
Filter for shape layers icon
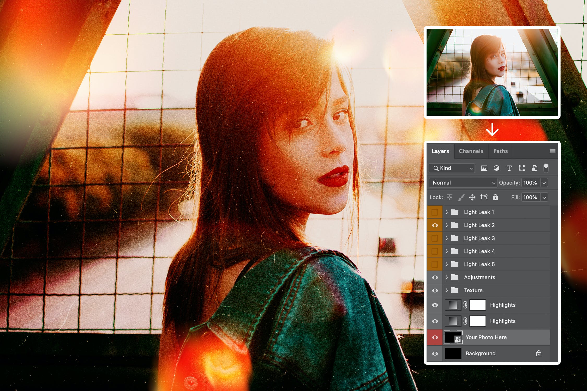(x=522, y=168)
